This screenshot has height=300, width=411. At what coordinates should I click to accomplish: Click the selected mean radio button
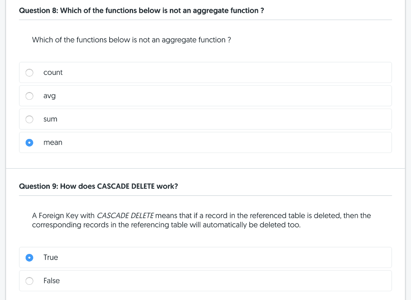(29, 142)
